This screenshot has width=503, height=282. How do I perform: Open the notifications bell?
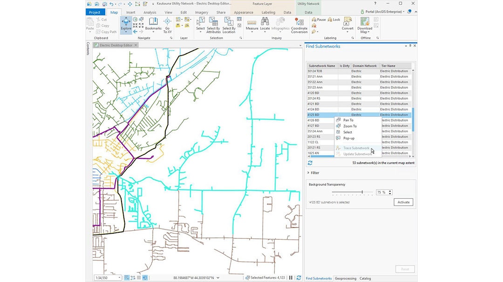tap(409, 12)
